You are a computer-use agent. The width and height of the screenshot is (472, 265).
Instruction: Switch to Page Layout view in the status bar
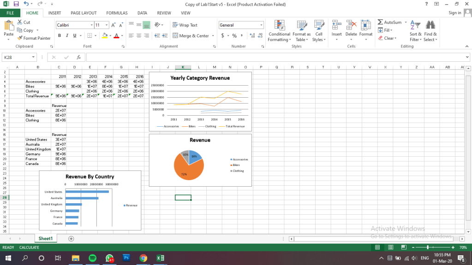(390, 247)
